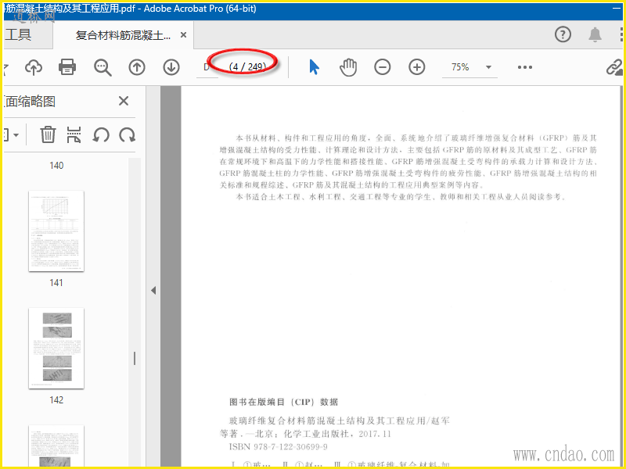Select page 142 thumbnail
626x469 pixels.
point(56,348)
